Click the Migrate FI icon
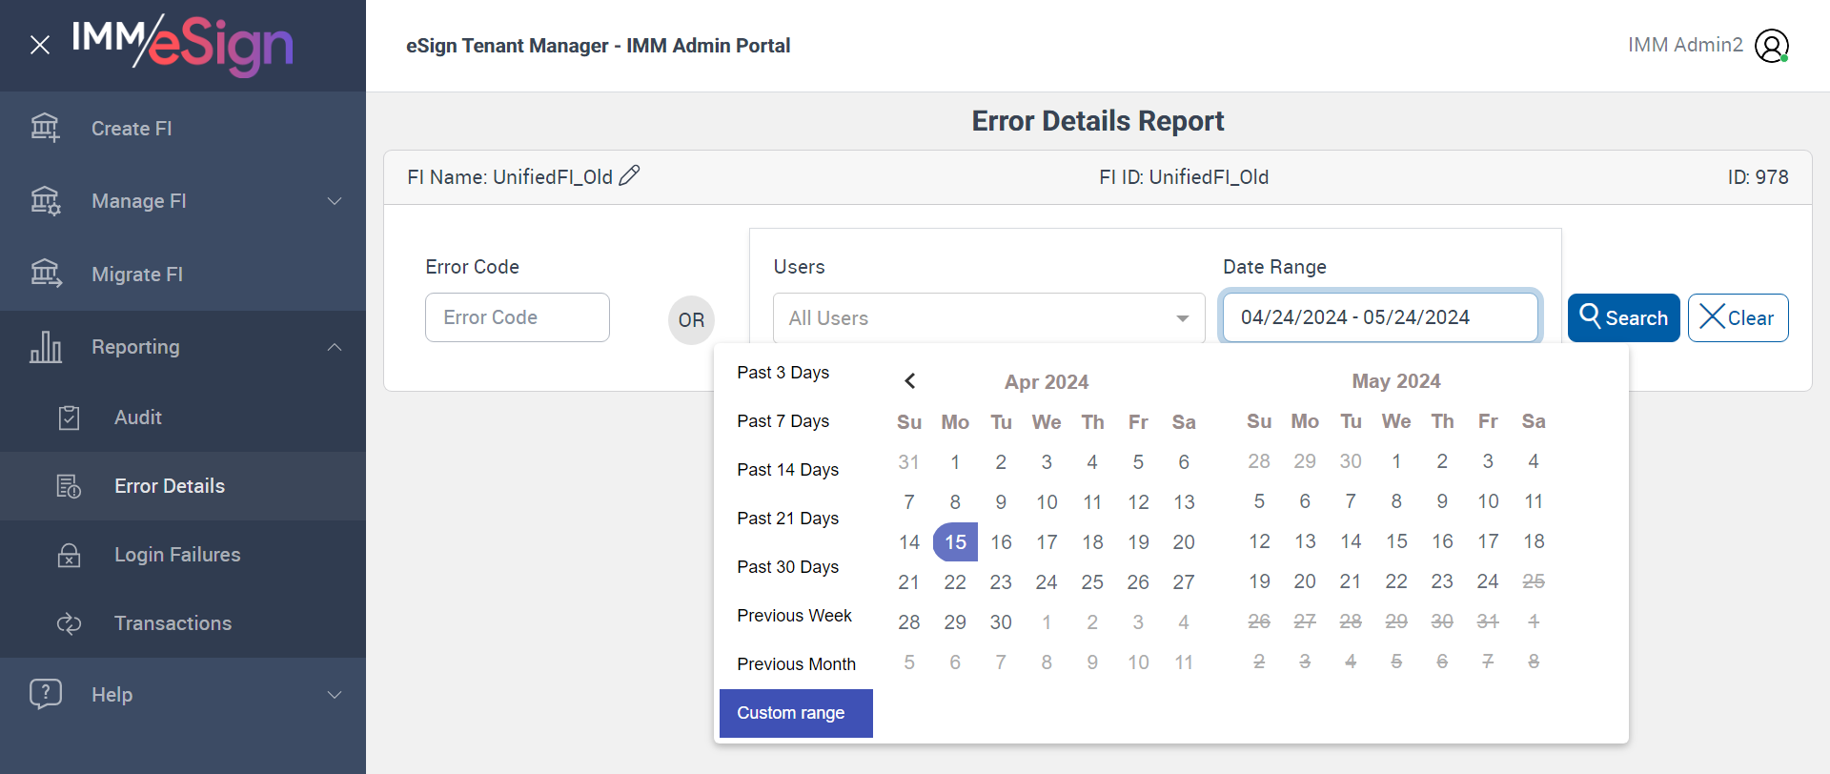Image resolution: width=1830 pixels, height=774 pixels. click(x=45, y=274)
